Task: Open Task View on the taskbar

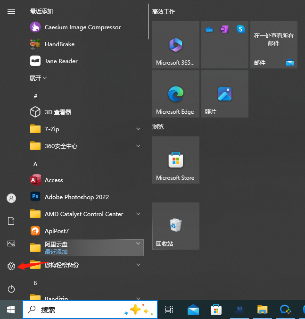Action: [x=169, y=310]
